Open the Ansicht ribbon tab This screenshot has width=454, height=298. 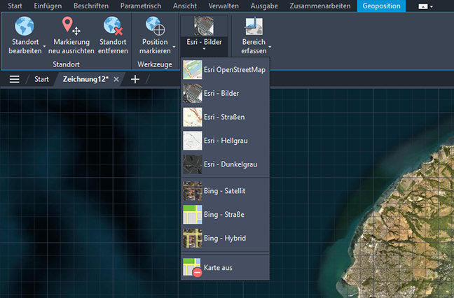[x=185, y=6]
